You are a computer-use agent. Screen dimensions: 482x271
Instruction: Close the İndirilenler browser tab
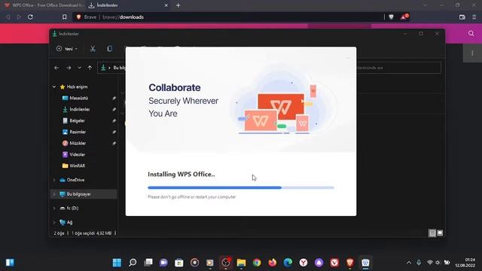click(166, 5)
